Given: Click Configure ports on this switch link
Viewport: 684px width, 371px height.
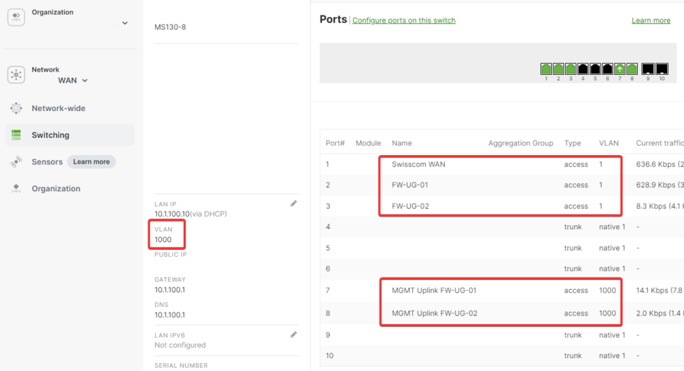Looking at the screenshot, I should click(403, 21).
